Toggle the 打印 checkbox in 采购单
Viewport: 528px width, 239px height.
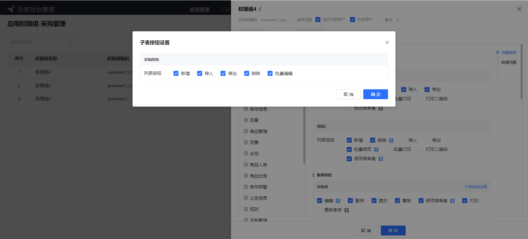coord(465,201)
